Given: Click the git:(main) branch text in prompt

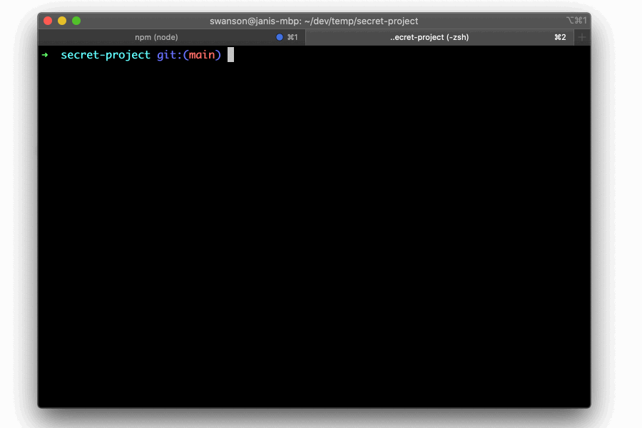Looking at the screenshot, I should (190, 54).
